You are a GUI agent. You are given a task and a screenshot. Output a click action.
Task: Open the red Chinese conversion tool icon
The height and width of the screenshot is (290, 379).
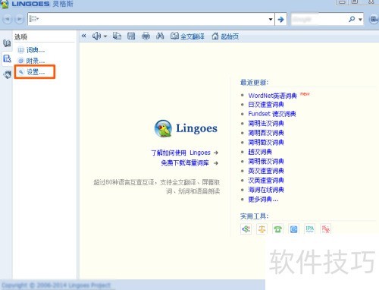pos(326,229)
